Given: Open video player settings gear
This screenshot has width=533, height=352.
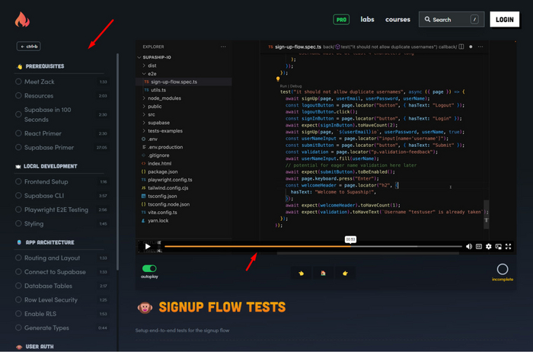Looking at the screenshot, I should click(x=489, y=246).
